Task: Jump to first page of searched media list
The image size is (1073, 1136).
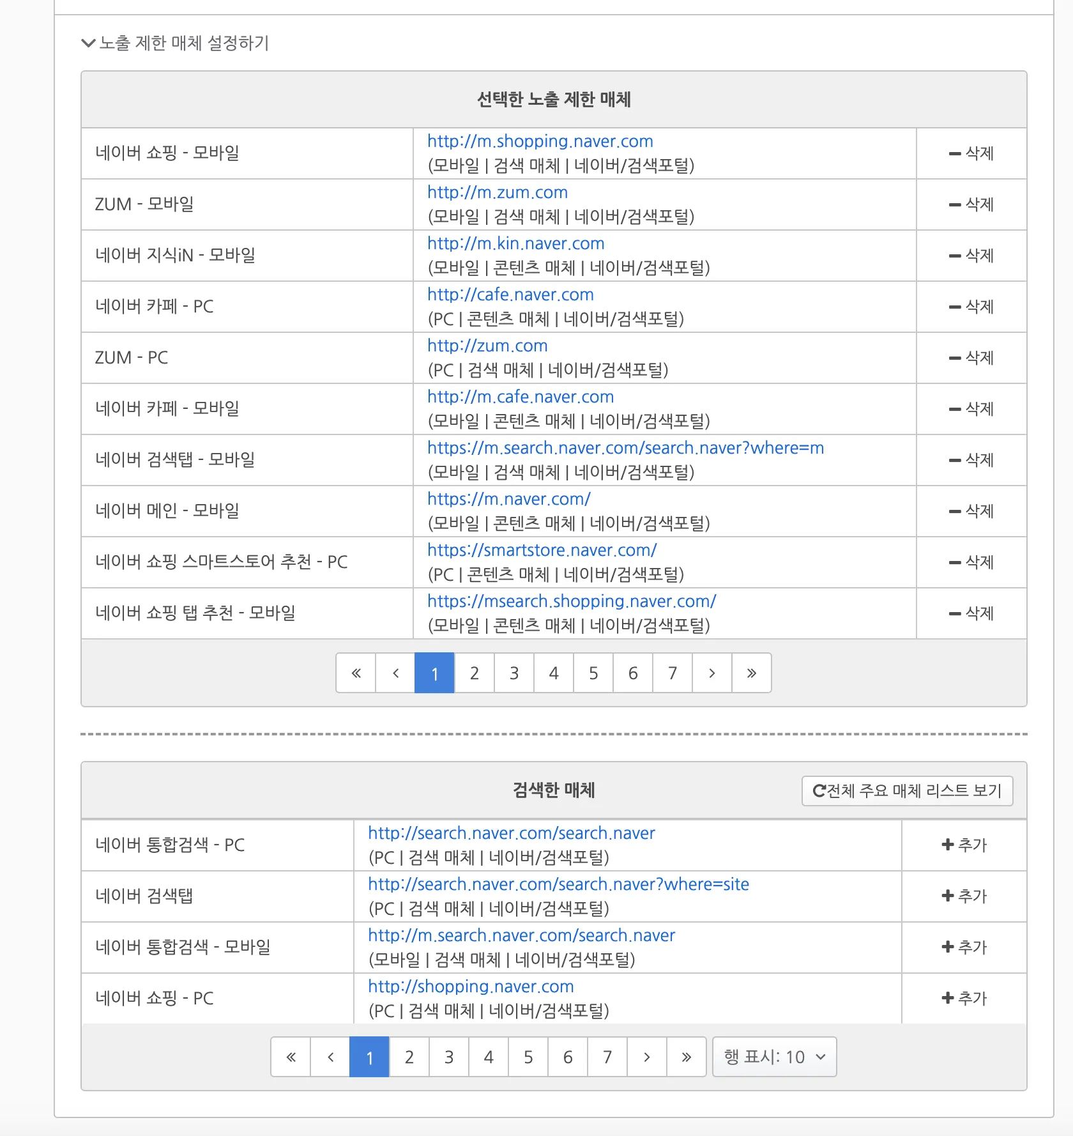Action: 291,1057
